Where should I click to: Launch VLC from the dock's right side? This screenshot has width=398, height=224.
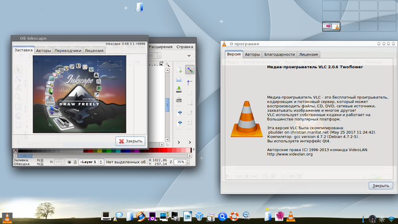pos(291,217)
